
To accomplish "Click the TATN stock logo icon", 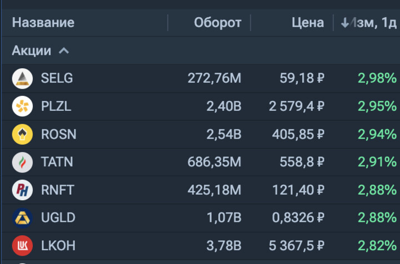I will (22, 162).
